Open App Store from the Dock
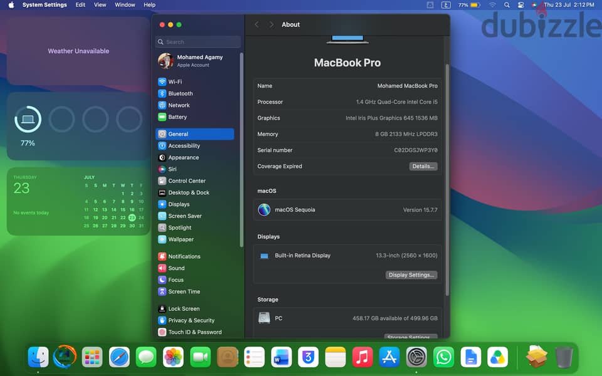The width and height of the screenshot is (602, 376). pos(389,357)
